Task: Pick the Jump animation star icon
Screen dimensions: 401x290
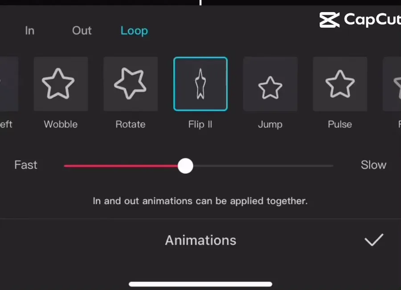Action: point(270,84)
